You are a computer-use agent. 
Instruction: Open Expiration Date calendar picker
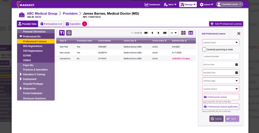(236, 72)
